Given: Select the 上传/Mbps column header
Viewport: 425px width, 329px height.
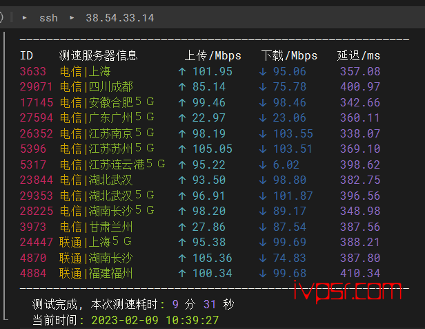Looking at the screenshot, I should pyautogui.click(x=212, y=56).
